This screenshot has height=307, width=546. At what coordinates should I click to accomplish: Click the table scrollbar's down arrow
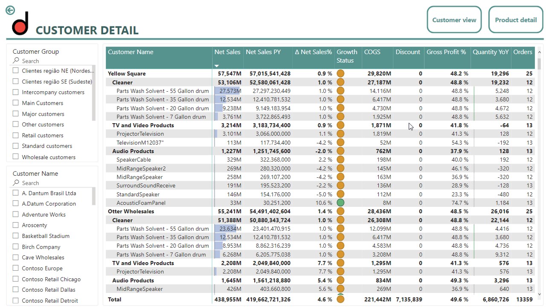pos(539,294)
